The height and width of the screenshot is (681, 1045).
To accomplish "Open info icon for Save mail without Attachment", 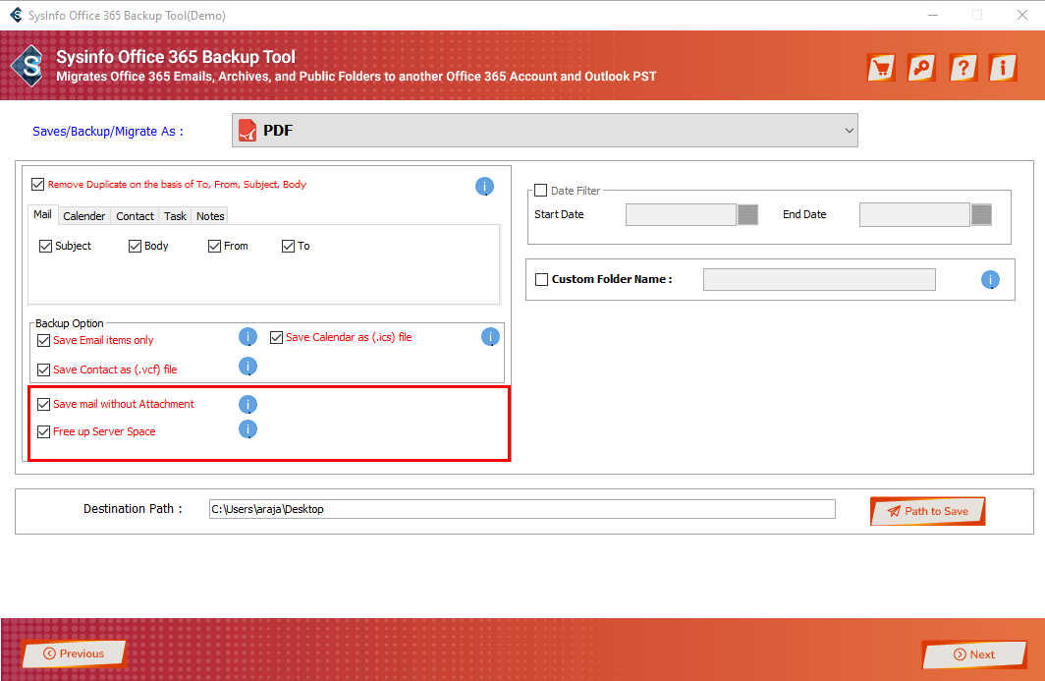I will (x=247, y=404).
